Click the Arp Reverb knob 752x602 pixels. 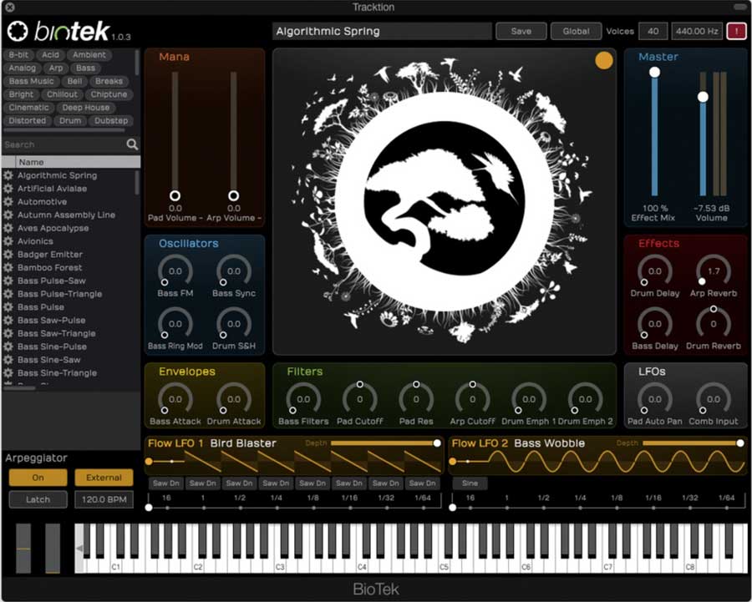pos(714,271)
